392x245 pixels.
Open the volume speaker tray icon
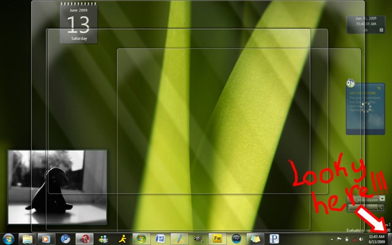click(x=361, y=239)
